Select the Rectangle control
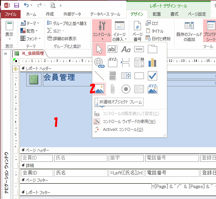Viewport: 216px width, 199px height. coord(139,76)
